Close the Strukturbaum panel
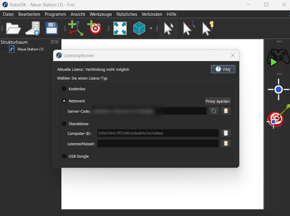Image resolution: width=290 pixels, height=216 pixels. click(x=57, y=42)
